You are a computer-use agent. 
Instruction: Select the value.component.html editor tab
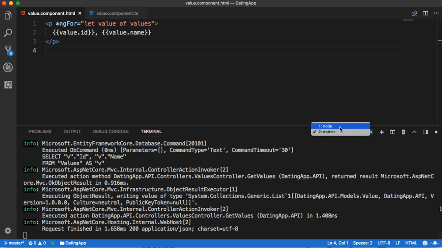pyautogui.click(x=51, y=13)
